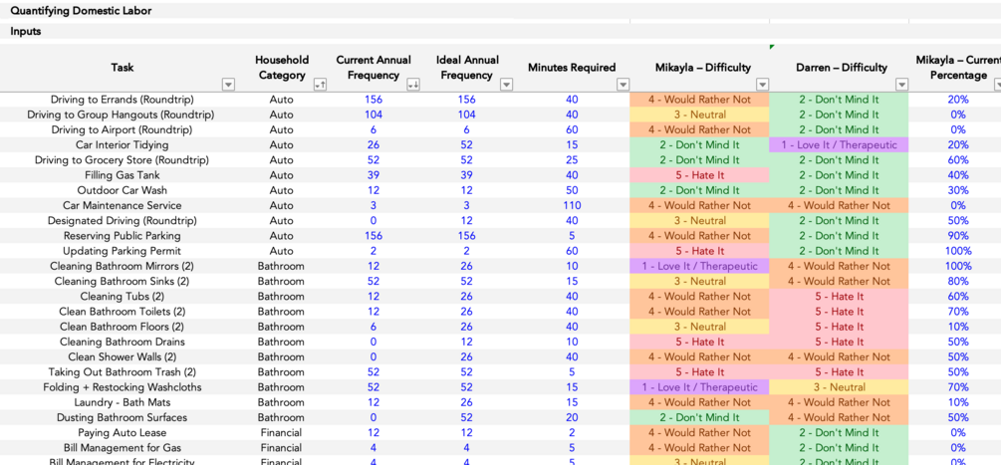The width and height of the screenshot is (1001, 465).
Task: Open the Minutes Required filter dropdown
Action: tap(624, 85)
